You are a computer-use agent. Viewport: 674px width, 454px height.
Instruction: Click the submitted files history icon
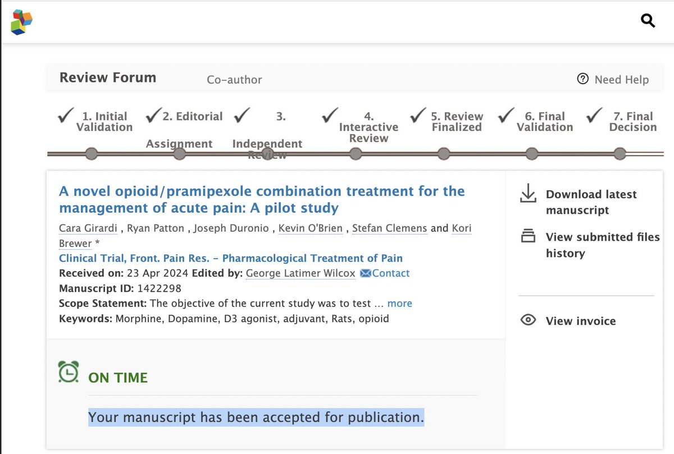(x=528, y=237)
